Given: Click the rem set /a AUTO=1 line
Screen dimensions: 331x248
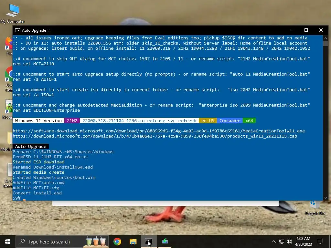Looking at the screenshot, I should point(35,79).
